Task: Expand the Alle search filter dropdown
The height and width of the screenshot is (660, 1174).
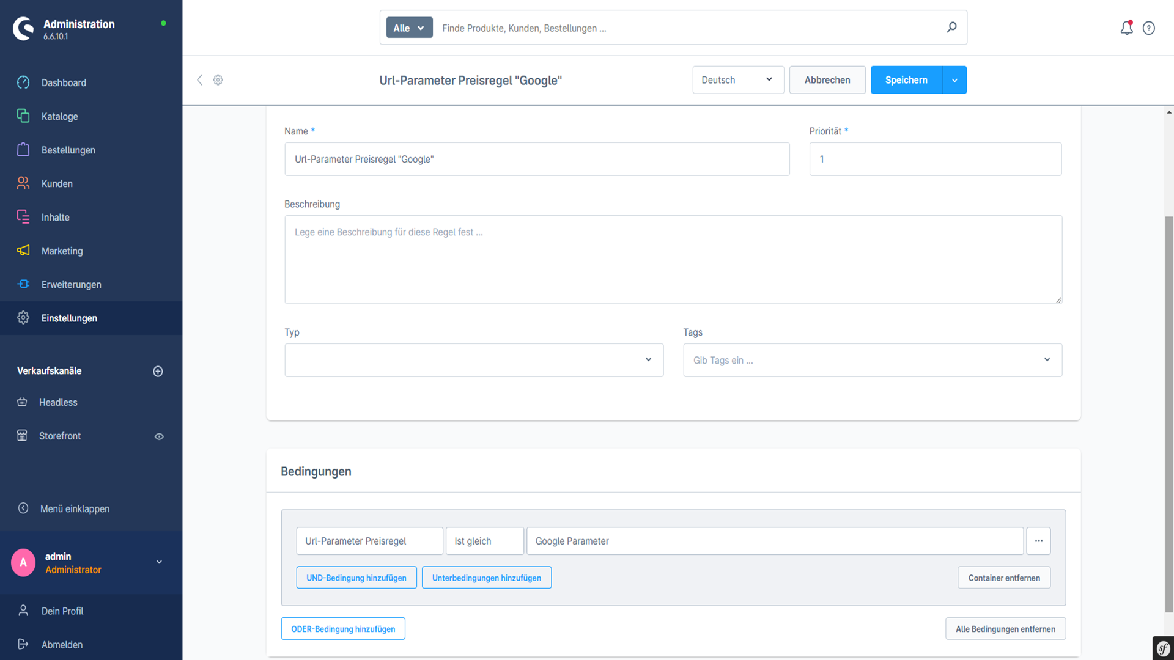Action: [x=409, y=28]
